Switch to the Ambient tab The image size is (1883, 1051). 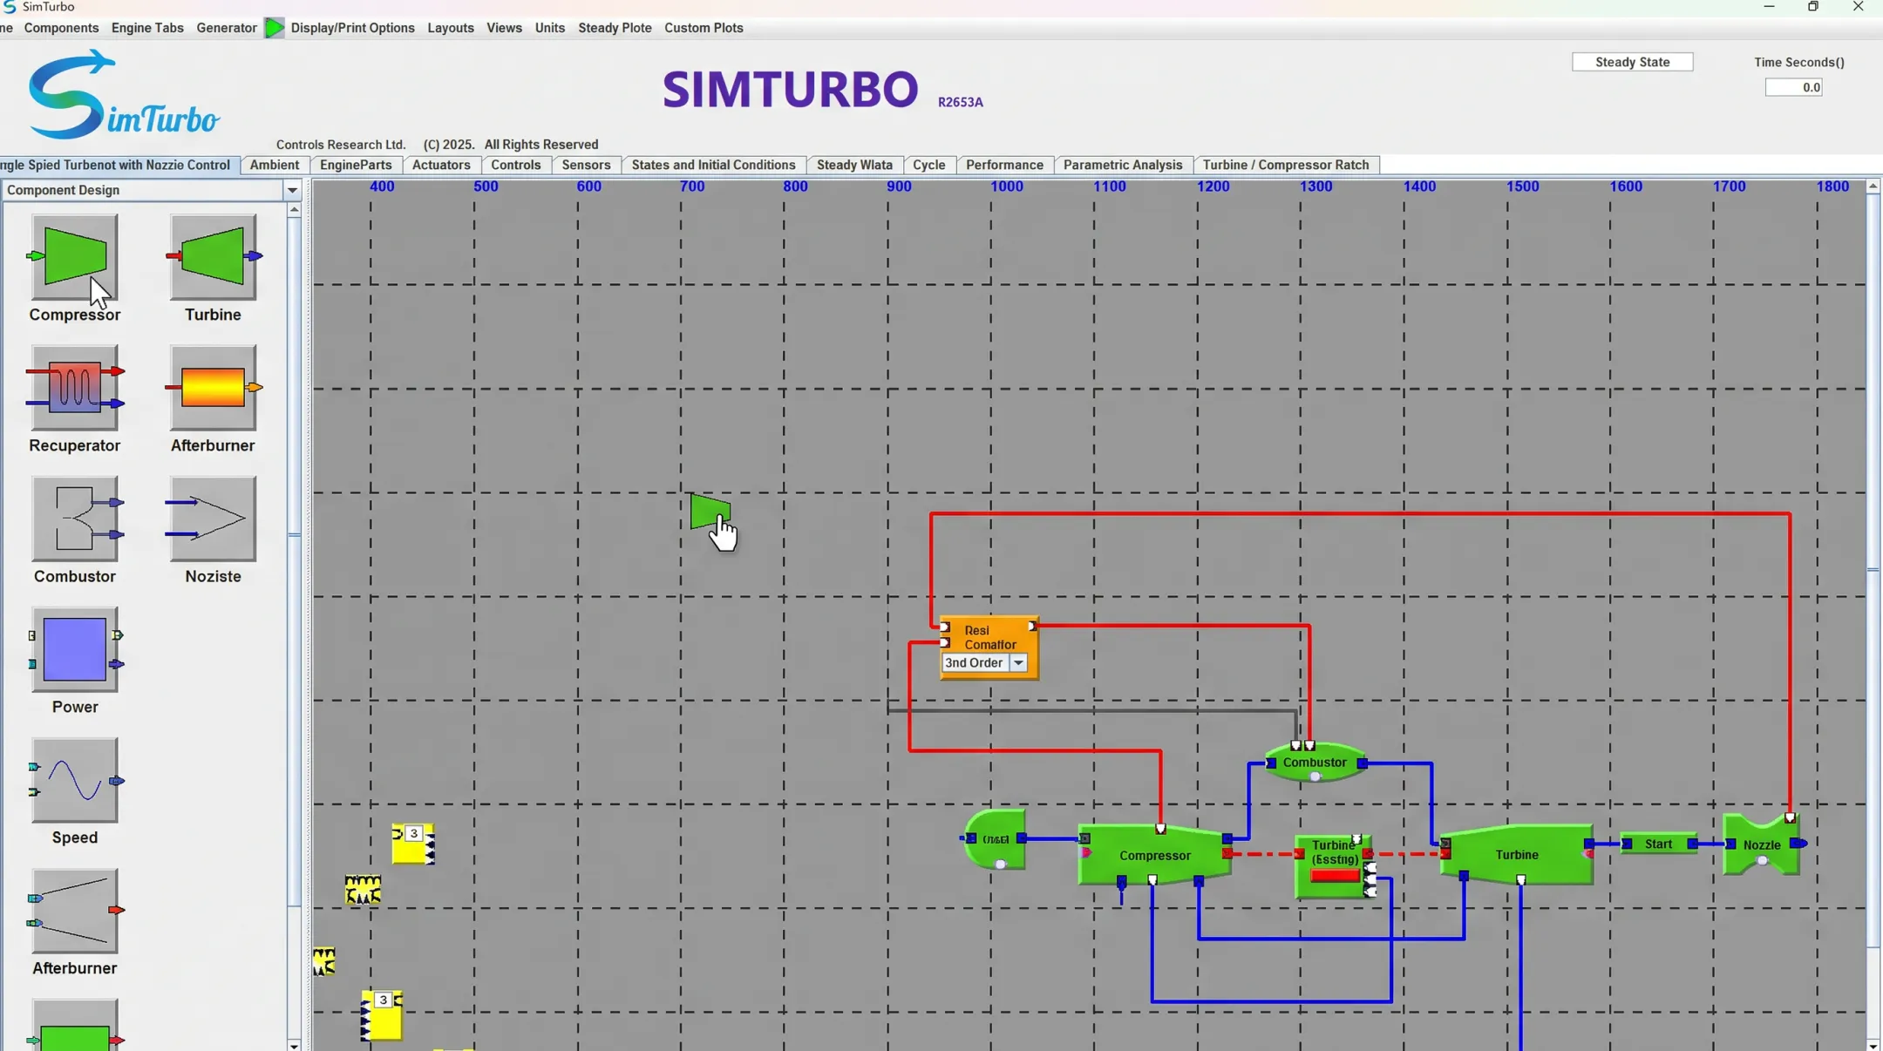click(x=275, y=165)
